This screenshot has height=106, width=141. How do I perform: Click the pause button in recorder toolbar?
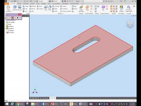[x=15, y=18]
